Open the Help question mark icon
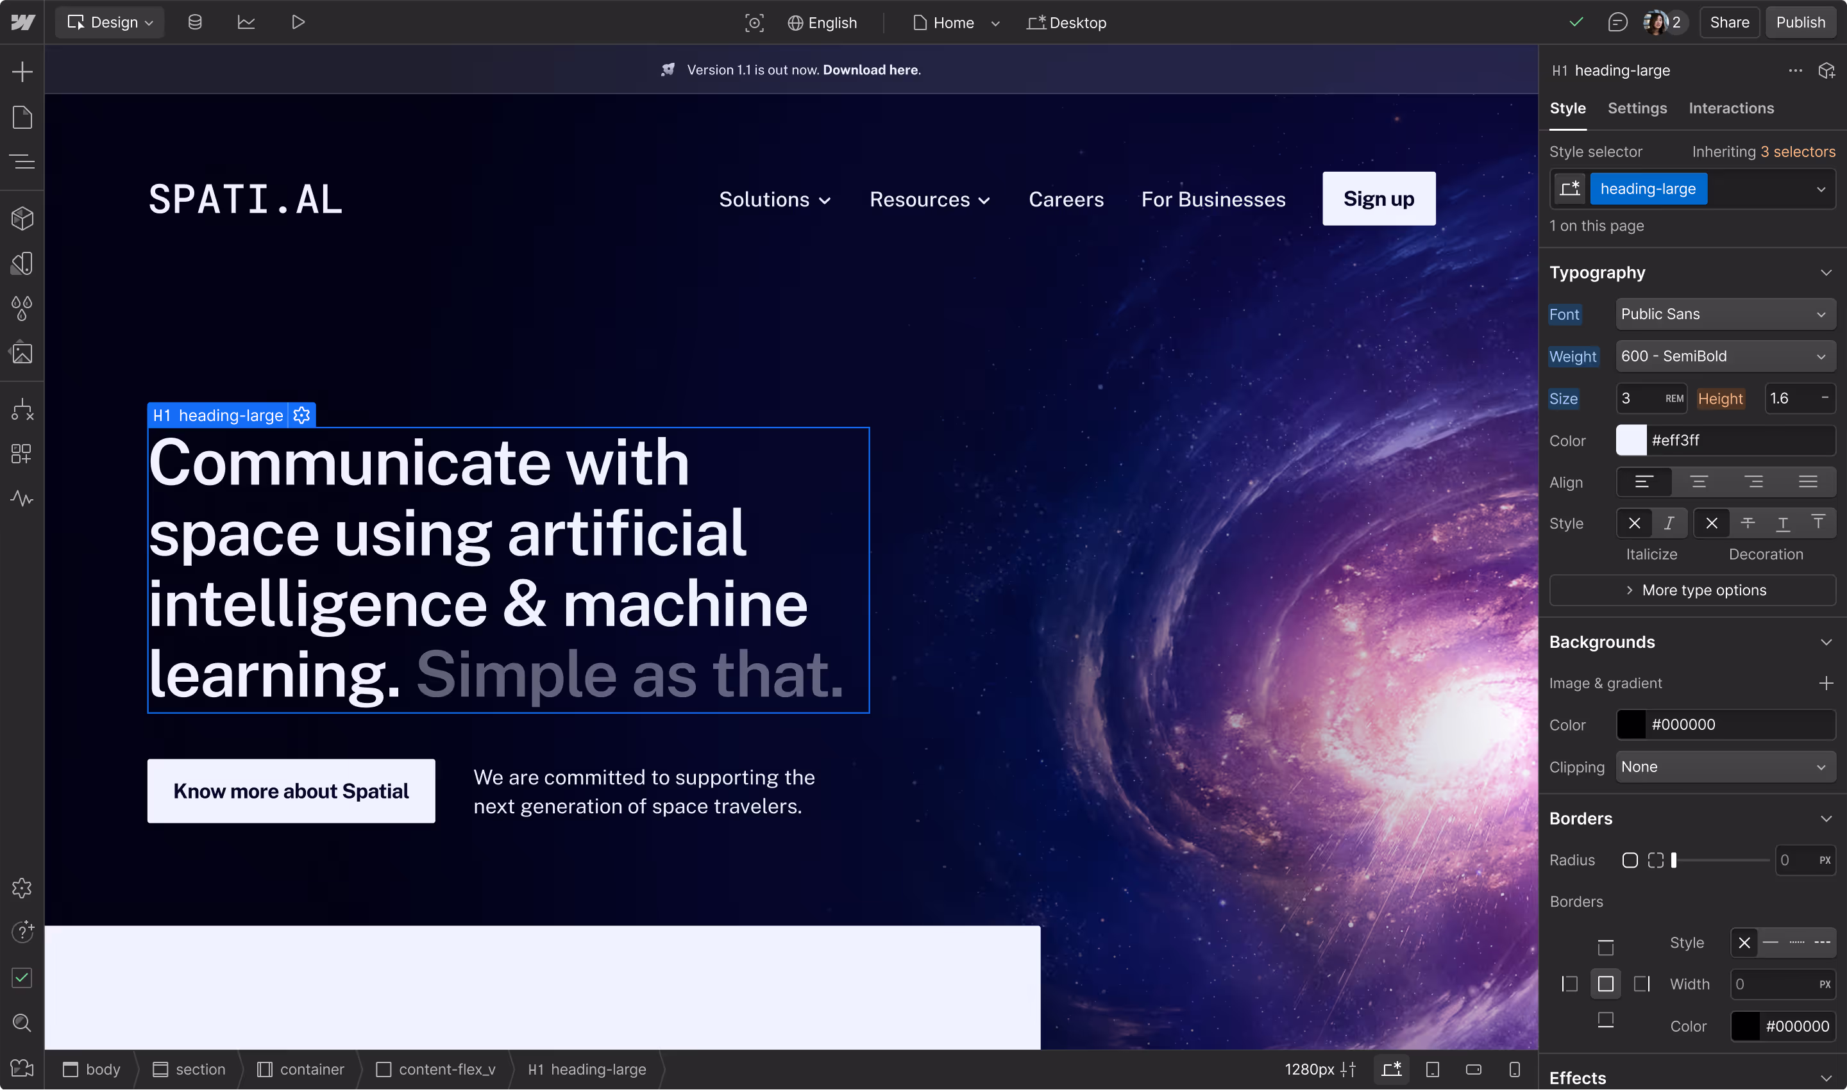The image size is (1847, 1090). click(22, 932)
